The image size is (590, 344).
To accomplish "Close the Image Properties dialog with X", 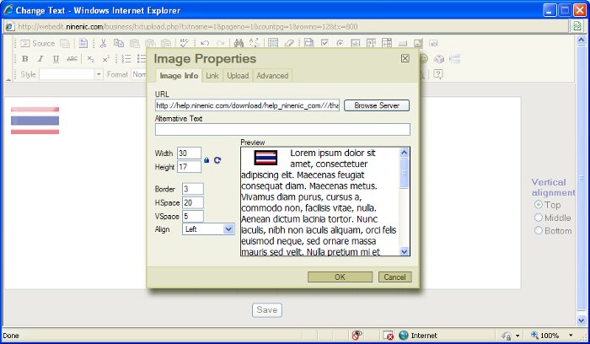I will pos(405,58).
